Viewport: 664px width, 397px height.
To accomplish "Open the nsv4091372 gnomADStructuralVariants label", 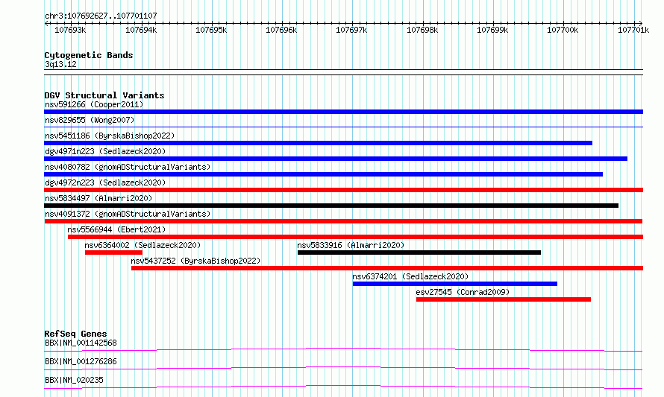I will 128,214.
